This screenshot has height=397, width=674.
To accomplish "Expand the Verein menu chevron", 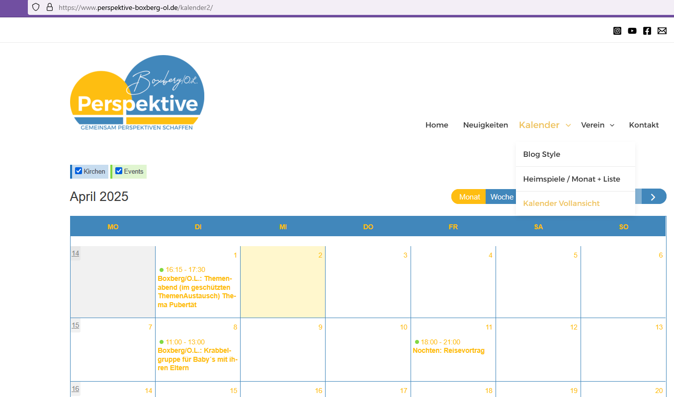I will pyautogui.click(x=612, y=126).
